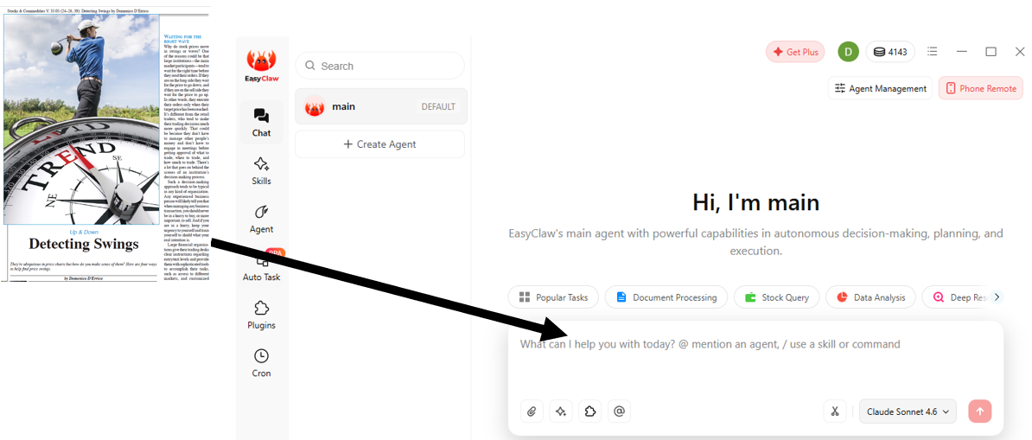Click Create Agent button
The image size is (1032, 440).
[x=379, y=144]
